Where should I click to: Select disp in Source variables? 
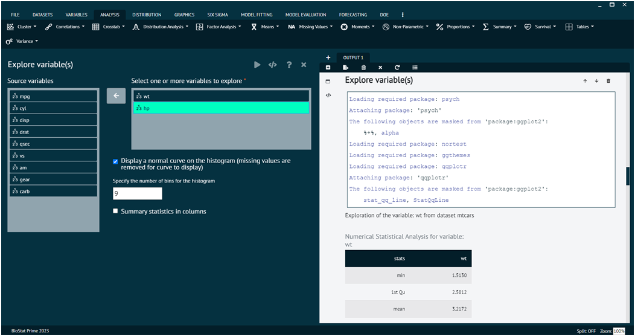click(x=54, y=120)
